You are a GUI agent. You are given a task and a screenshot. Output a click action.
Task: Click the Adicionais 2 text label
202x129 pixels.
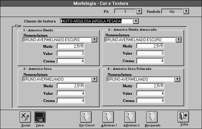(132, 125)
